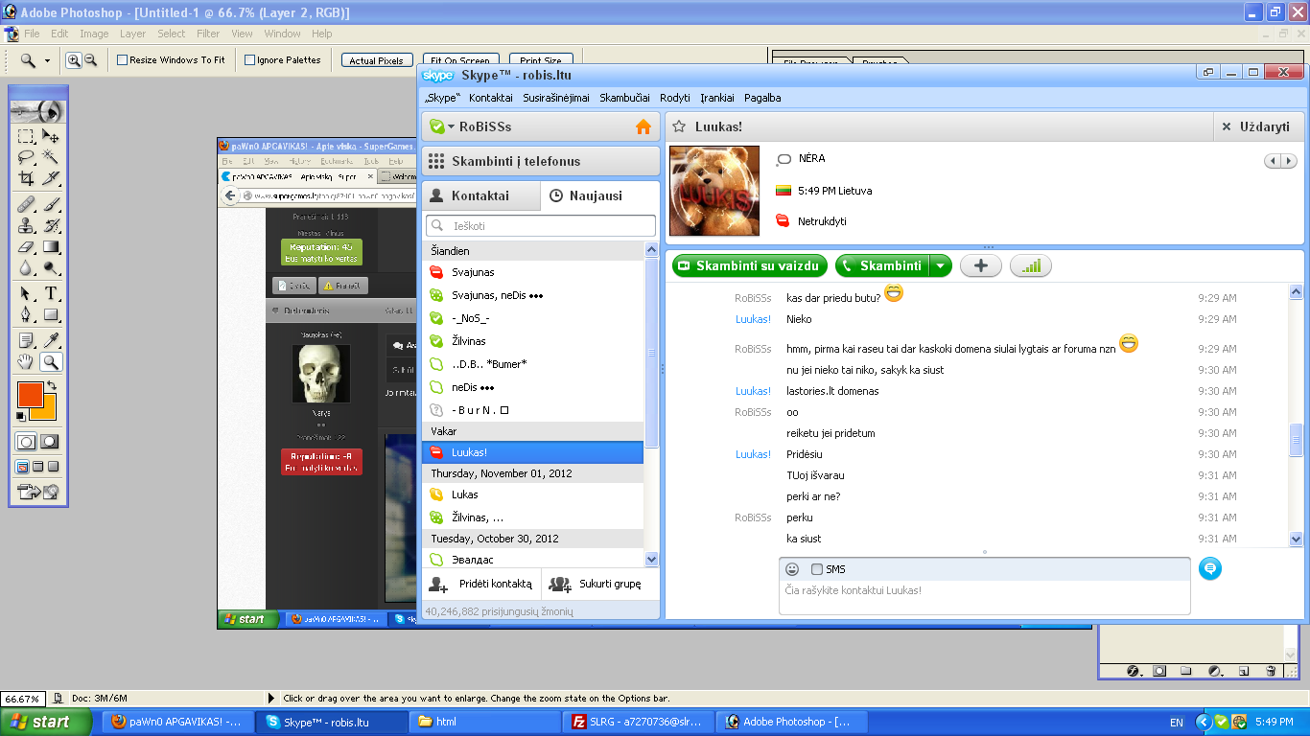Select the Clone Stamp tool
Viewport: 1310px width, 736px height.
click(26, 225)
